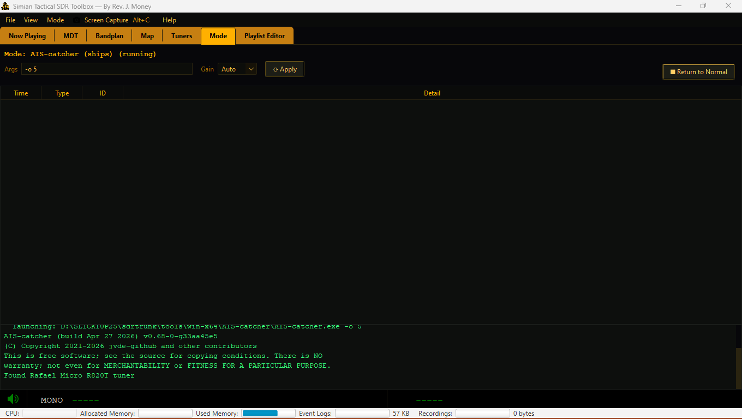The height and width of the screenshot is (419, 742).
Task: Click the AIS-catcher build version log line
Action: click(111, 336)
